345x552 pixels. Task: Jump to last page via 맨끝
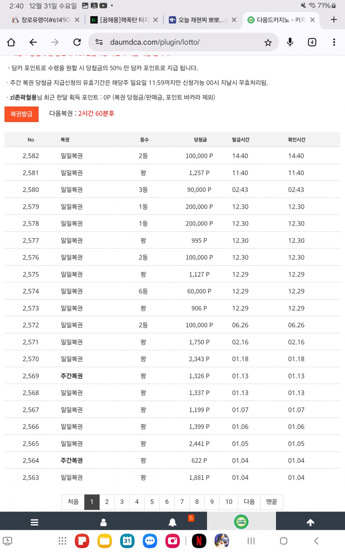click(x=271, y=502)
